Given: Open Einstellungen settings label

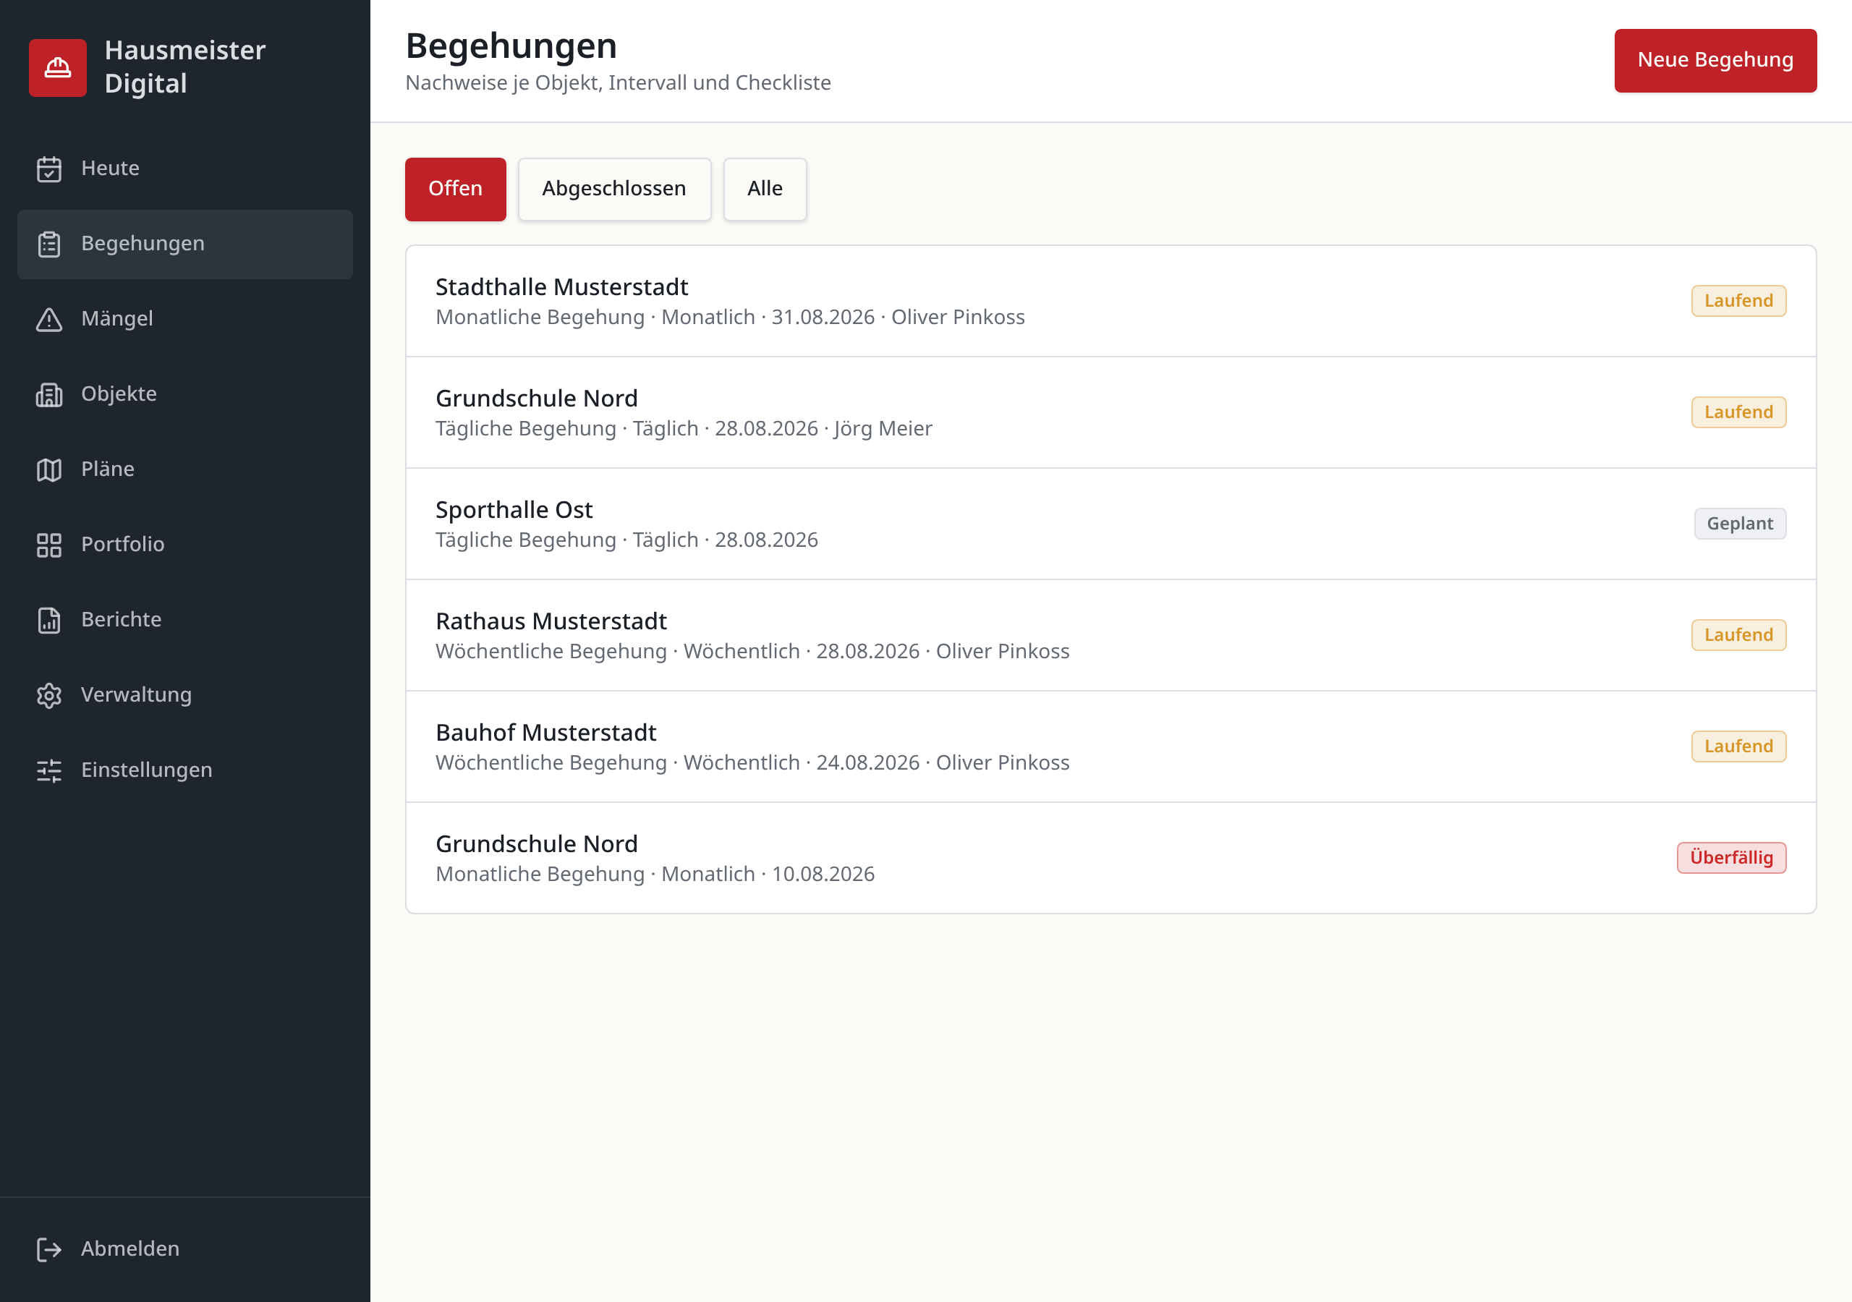Looking at the screenshot, I should pos(147,770).
